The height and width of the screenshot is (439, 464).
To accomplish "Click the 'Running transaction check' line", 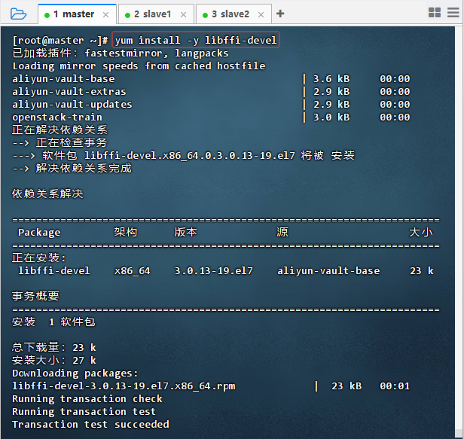I will (87, 398).
